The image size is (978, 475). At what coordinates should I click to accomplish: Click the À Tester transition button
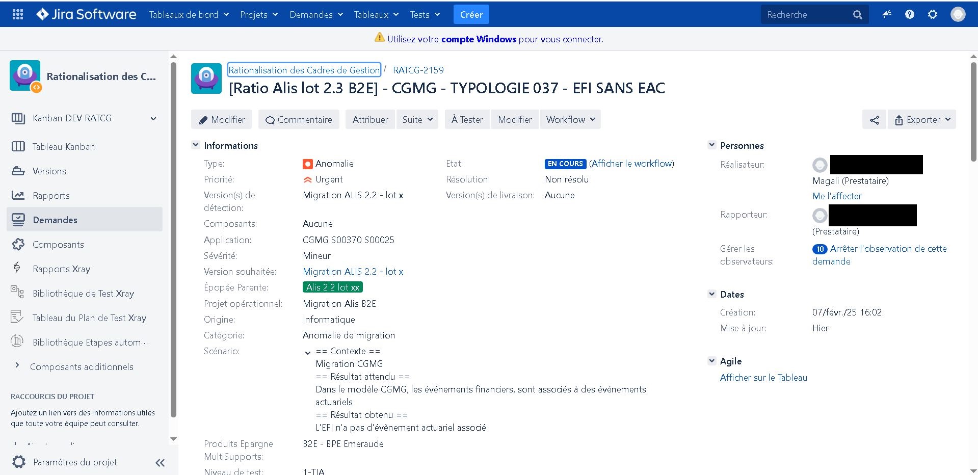(x=467, y=120)
